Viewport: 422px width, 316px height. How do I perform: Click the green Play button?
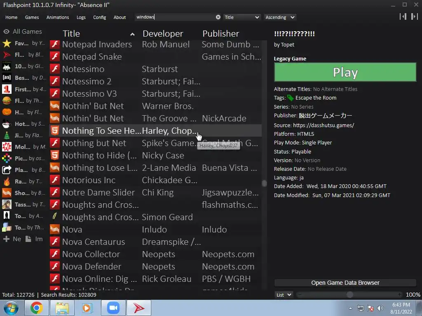(x=345, y=72)
